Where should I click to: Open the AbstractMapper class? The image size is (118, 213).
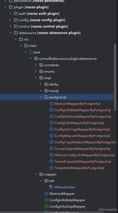(x=62, y=193)
